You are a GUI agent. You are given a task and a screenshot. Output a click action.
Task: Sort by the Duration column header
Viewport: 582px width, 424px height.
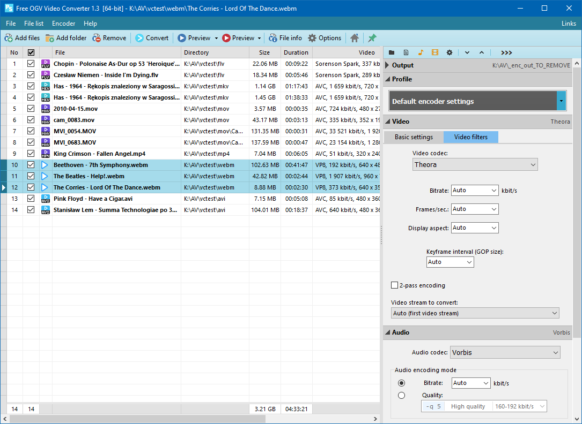296,52
